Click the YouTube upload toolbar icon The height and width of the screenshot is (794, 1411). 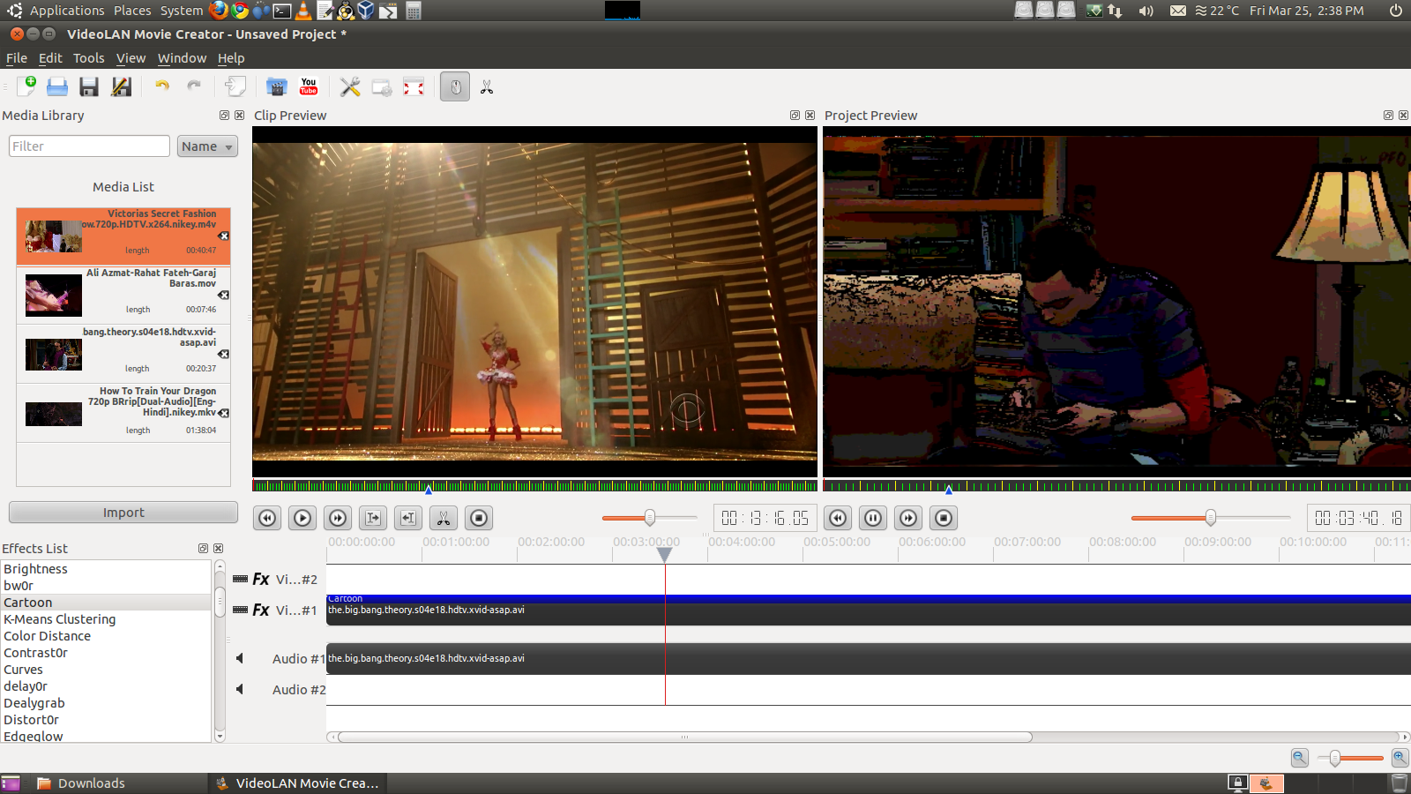tap(309, 86)
